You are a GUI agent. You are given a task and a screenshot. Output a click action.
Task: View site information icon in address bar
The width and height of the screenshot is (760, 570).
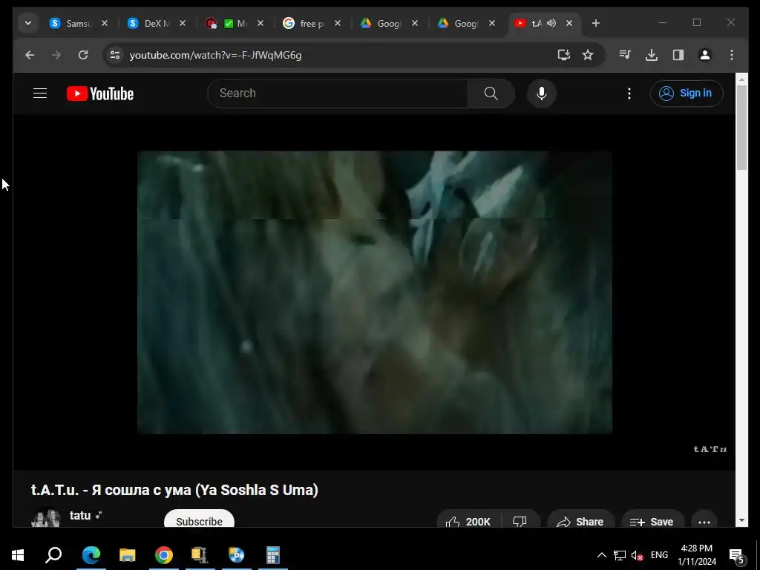(x=115, y=55)
